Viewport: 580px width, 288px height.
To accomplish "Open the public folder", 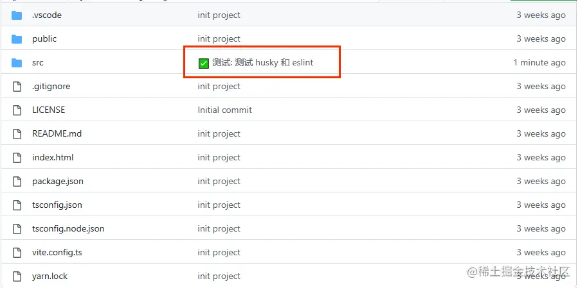I will coord(44,38).
